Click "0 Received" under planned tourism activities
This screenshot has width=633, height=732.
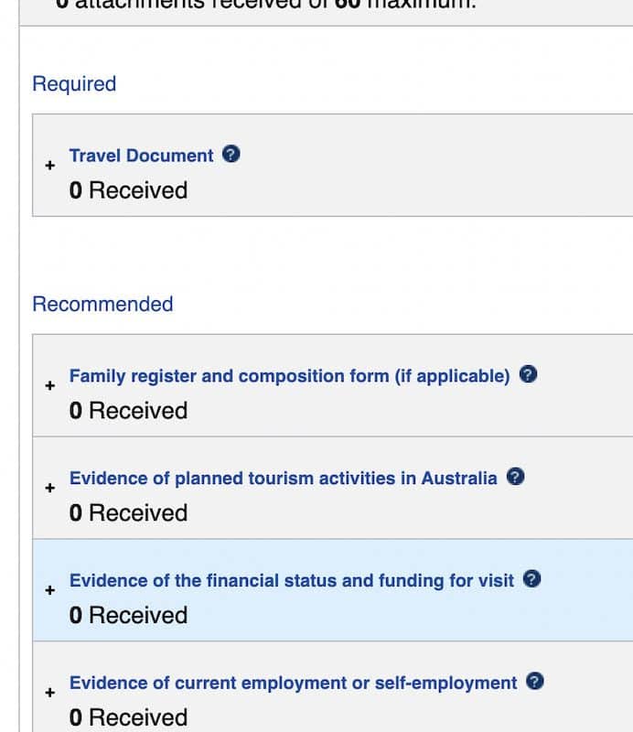click(x=128, y=512)
